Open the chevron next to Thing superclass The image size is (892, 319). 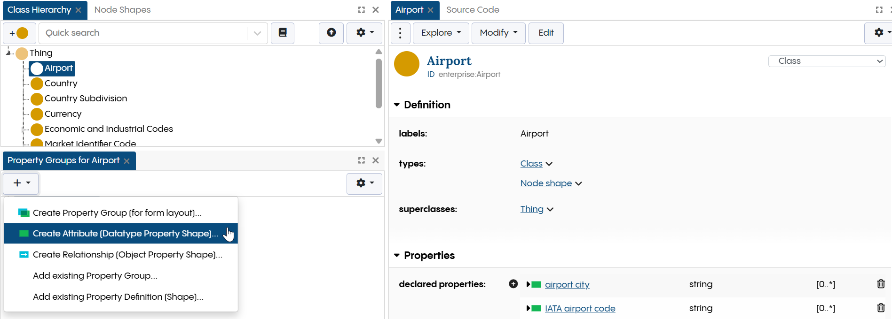pyautogui.click(x=550, y=209)
